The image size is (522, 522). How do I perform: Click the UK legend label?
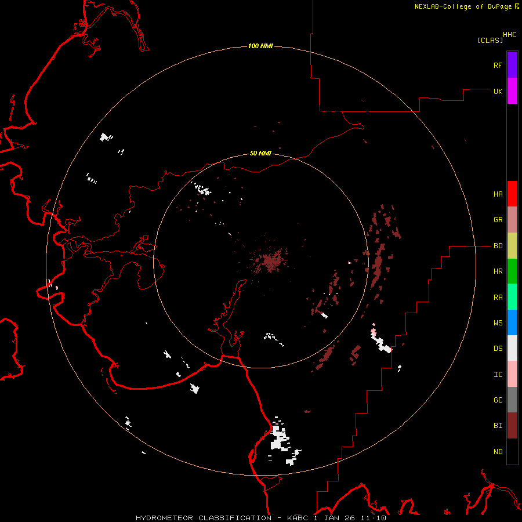click(x=498, y=91)
